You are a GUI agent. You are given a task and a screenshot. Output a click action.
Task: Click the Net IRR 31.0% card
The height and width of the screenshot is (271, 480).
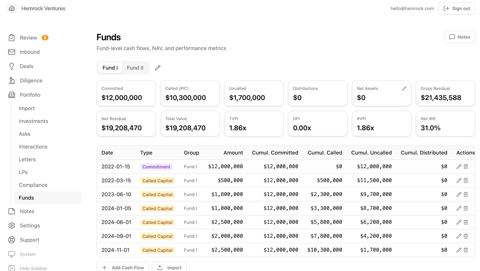tap(445, 124)
